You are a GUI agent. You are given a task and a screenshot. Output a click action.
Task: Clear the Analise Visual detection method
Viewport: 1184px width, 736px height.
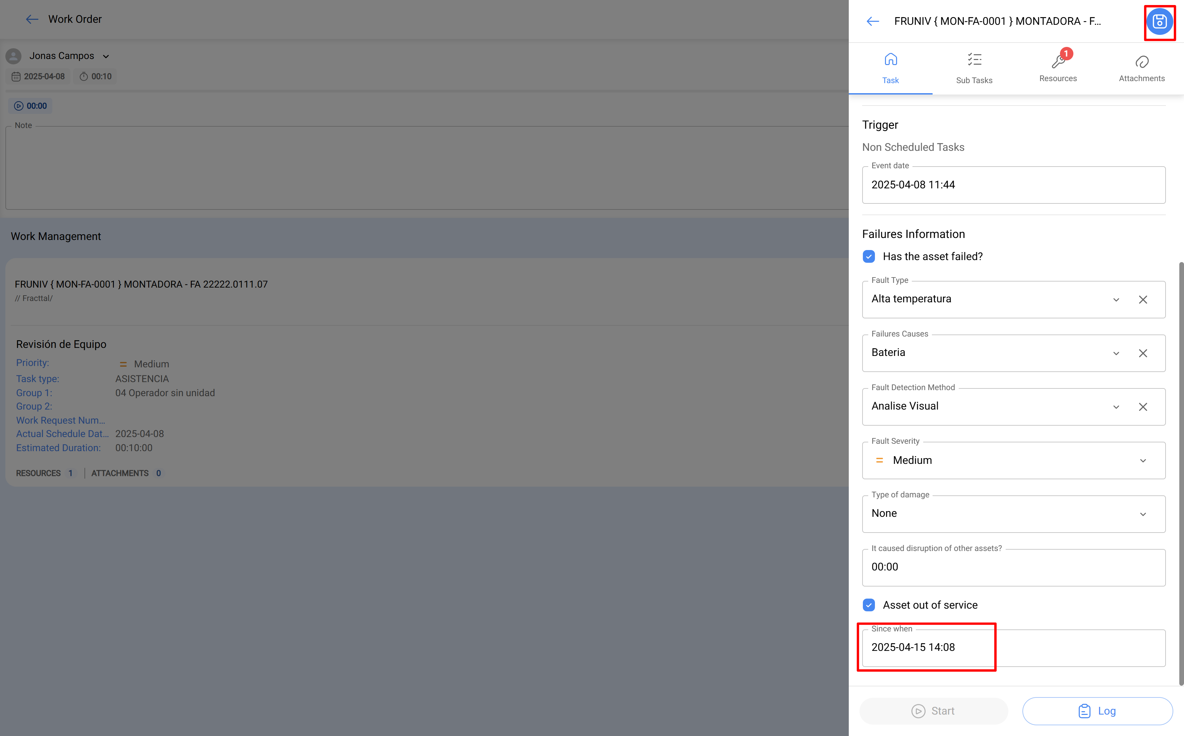coord(1143,407)
